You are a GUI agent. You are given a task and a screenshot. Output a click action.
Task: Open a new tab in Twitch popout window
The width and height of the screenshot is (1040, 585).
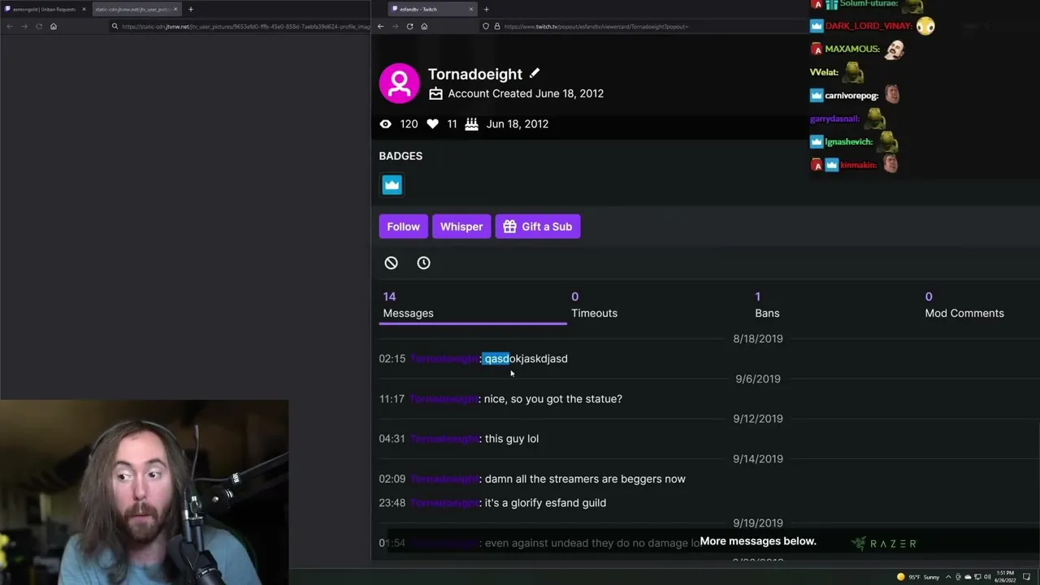tap(486, 9)
